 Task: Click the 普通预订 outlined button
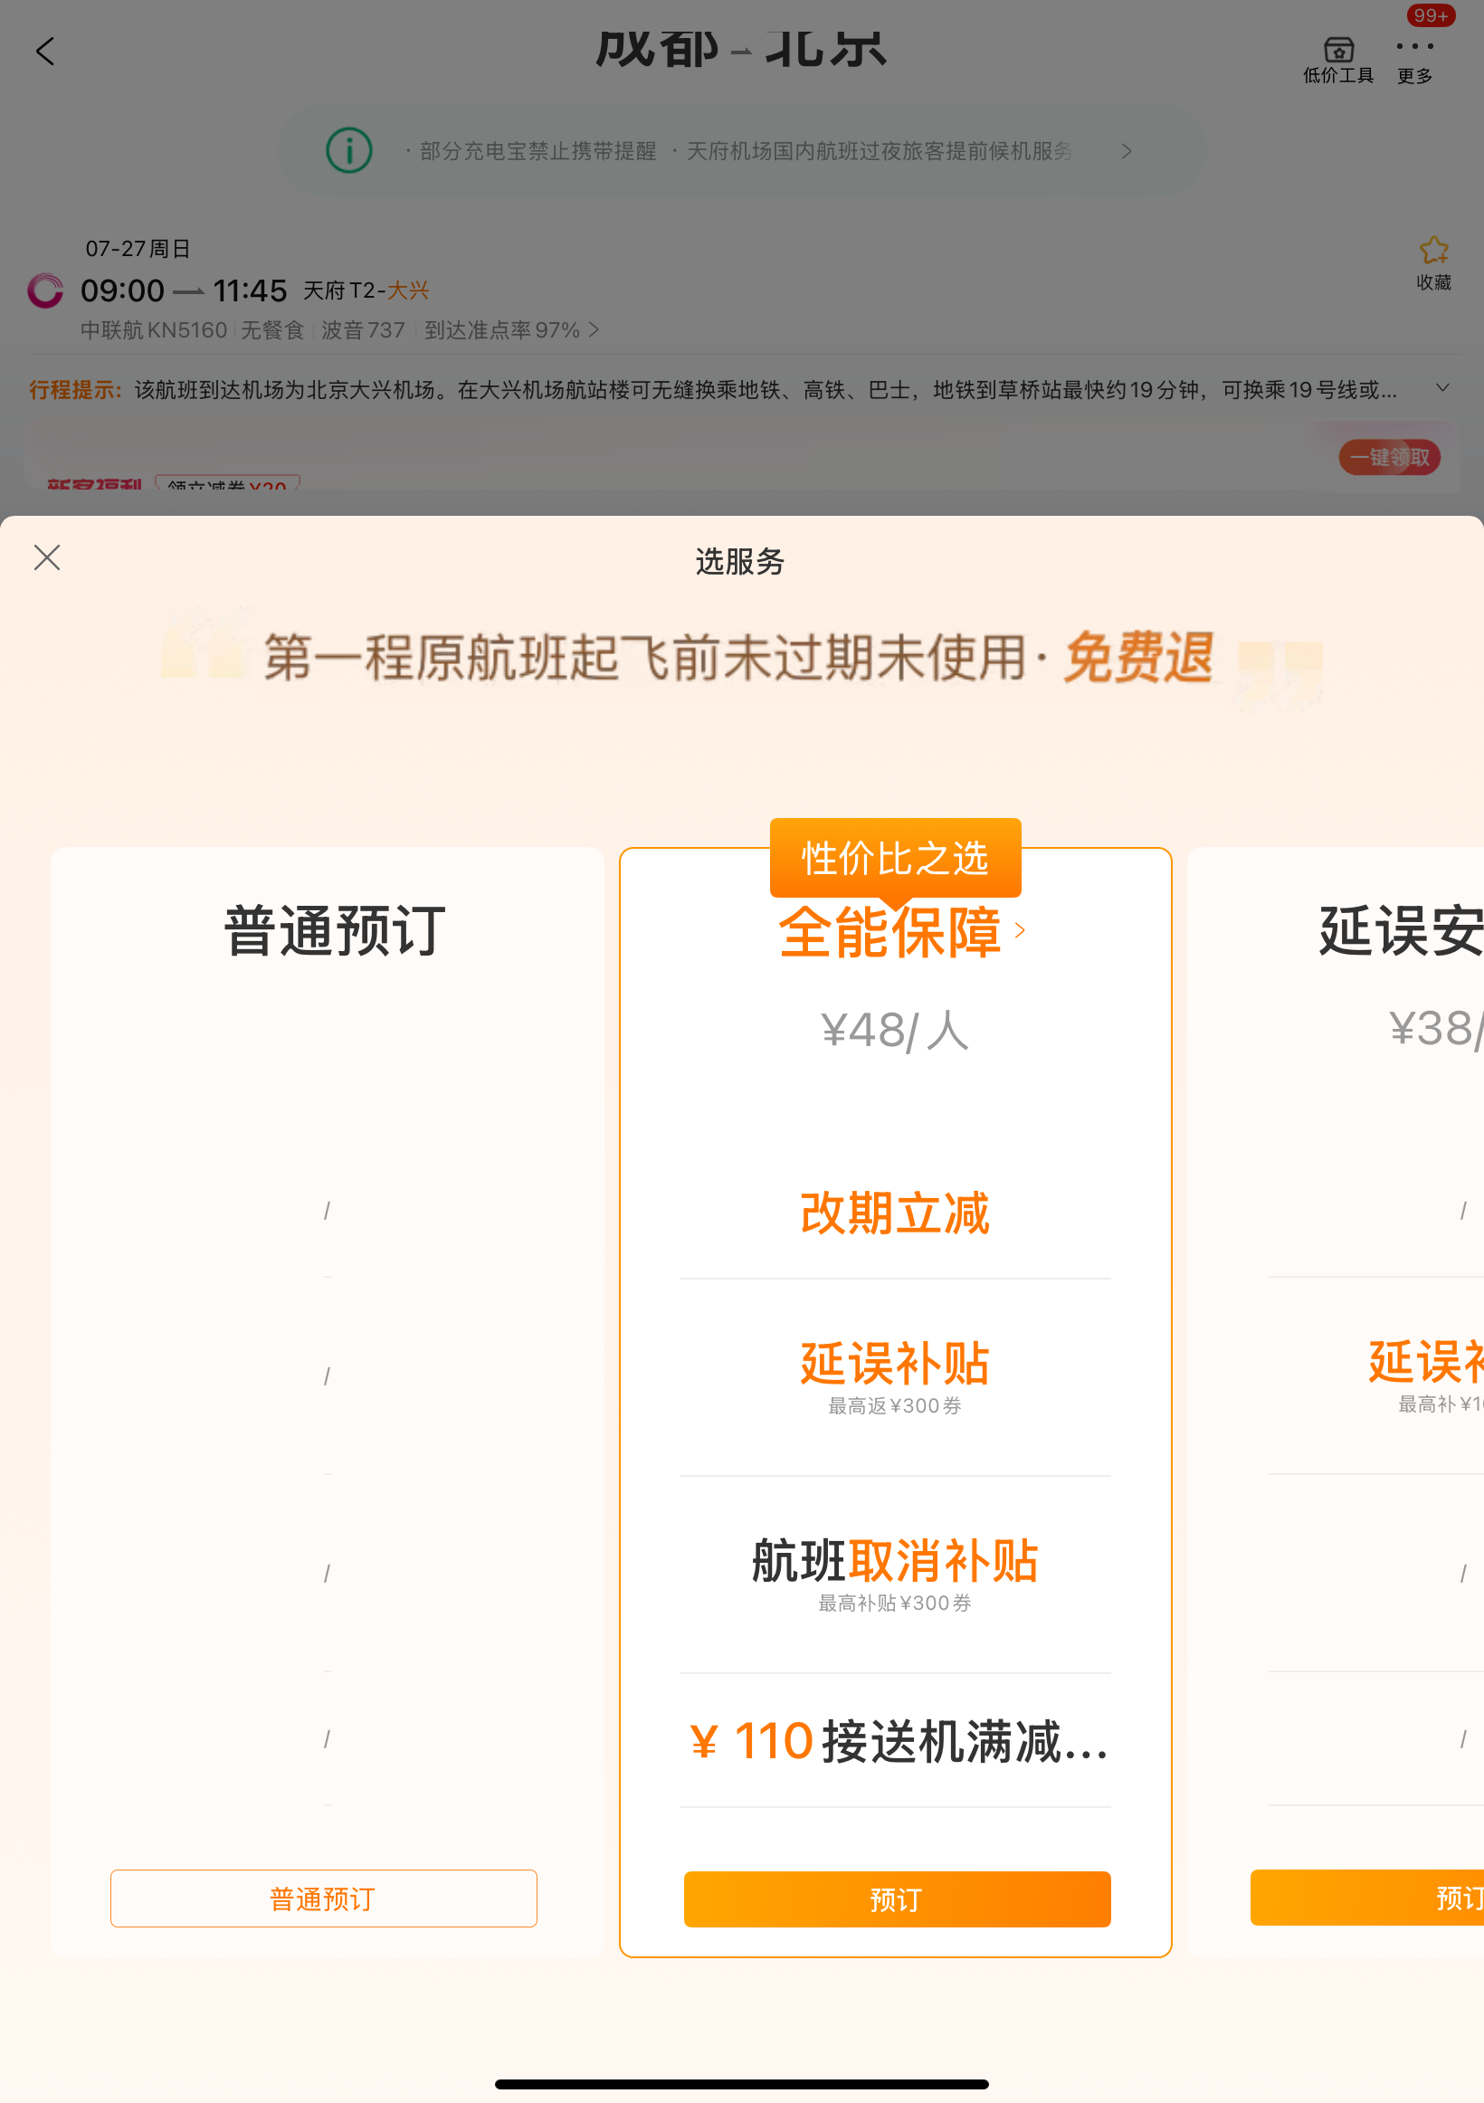(323, 1898)
